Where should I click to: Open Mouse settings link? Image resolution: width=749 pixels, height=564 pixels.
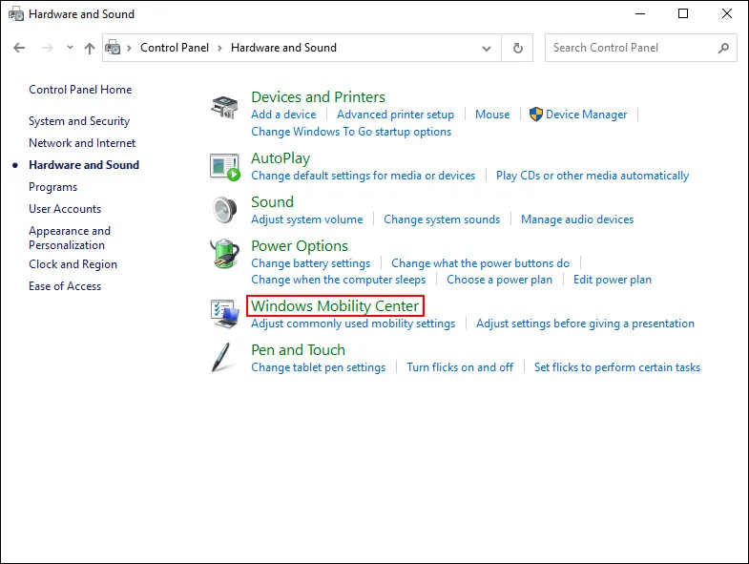pyautogui.click(x=492, y=115)
